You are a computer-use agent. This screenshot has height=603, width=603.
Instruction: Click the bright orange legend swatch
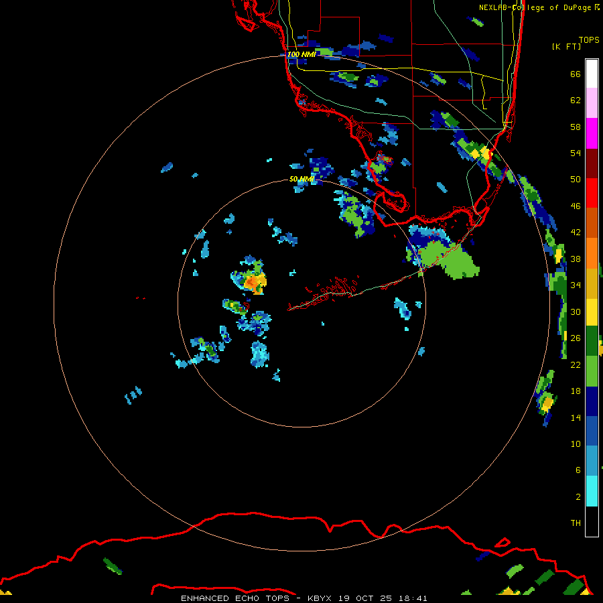click(x=592, y=253)
